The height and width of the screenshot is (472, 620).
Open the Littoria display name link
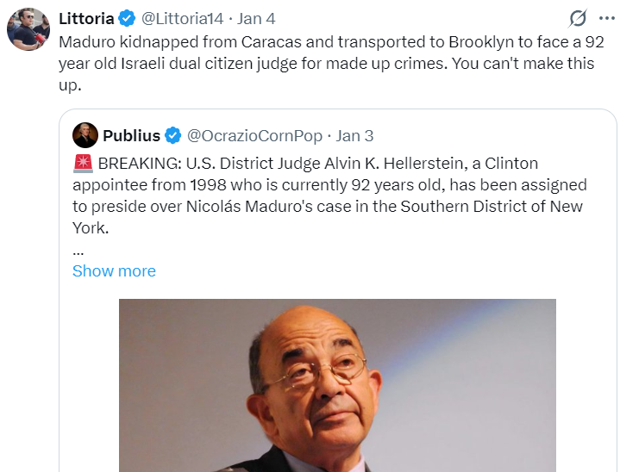[86, 19]
